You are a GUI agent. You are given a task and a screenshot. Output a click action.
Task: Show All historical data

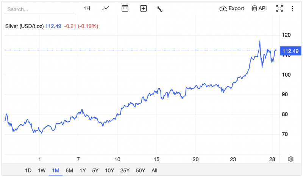click(154, 170)
